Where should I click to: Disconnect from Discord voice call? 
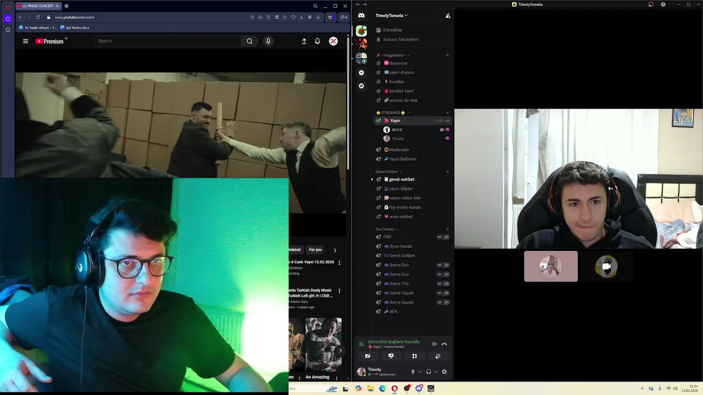click(x=444, y=344)
